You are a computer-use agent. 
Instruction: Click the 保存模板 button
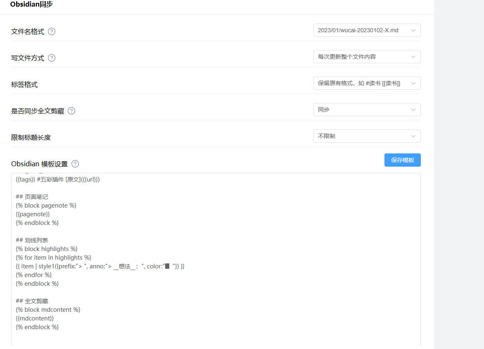coord(402,160)
